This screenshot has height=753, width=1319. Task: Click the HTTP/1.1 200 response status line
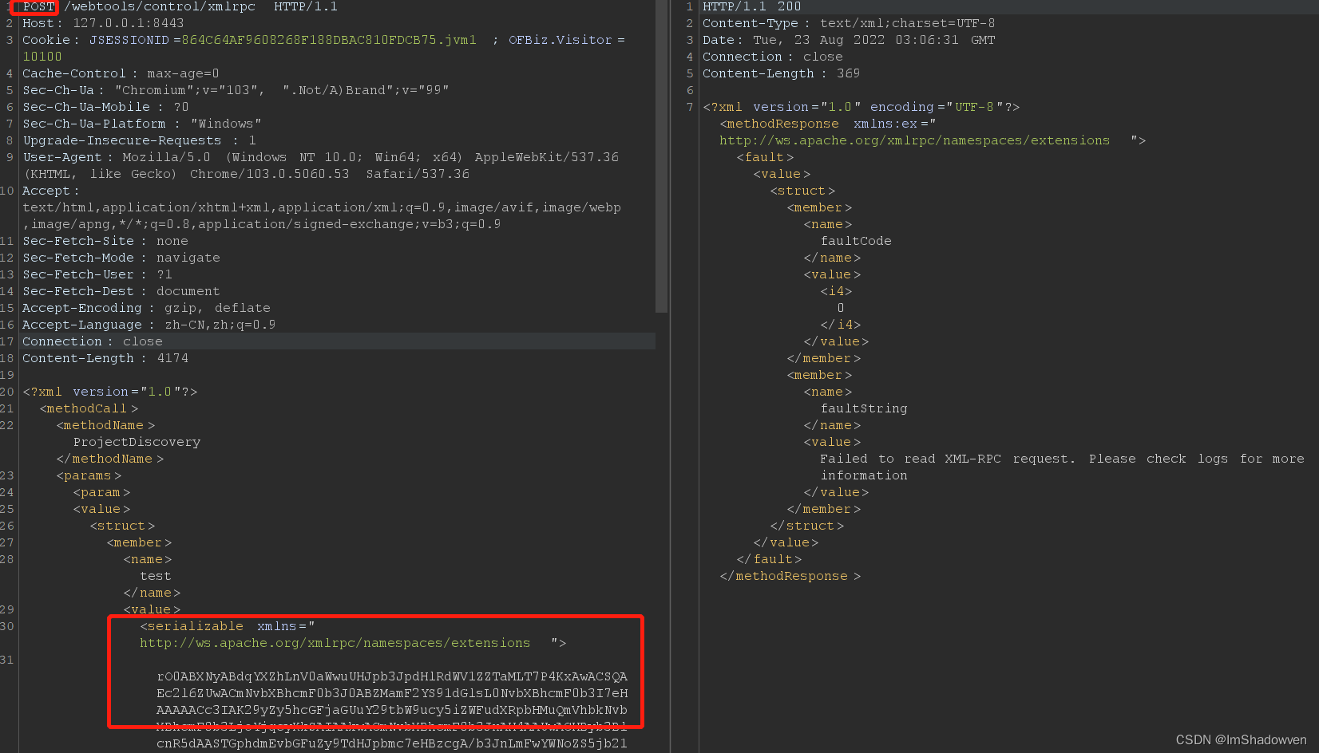pos(751,6)
